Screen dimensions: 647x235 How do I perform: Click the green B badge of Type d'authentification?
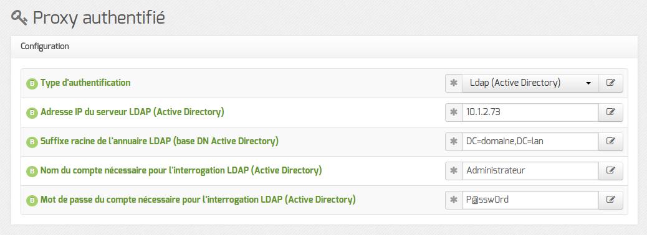tap(32, 83)
